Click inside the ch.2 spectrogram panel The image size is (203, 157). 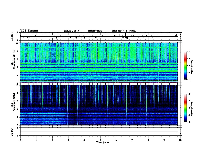(x=99, y=105)
